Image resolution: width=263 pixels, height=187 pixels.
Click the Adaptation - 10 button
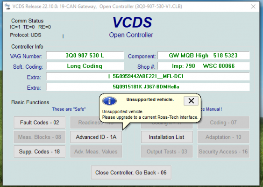tap(223, 137)
